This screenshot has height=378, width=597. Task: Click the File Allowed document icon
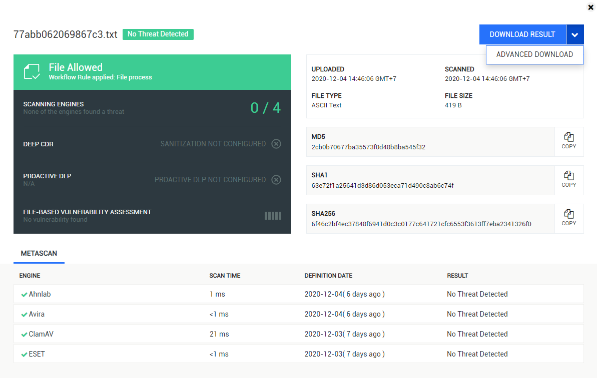coord(32,71)
